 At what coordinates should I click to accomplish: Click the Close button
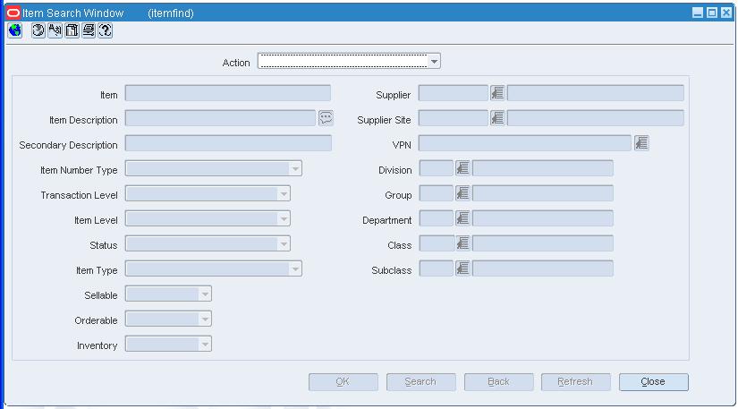(x=653, y=381)
